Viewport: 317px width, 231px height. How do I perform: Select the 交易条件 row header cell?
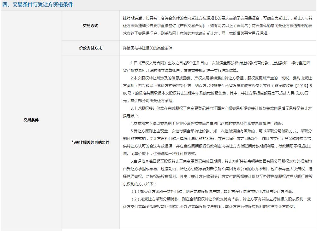click(x=31, y=120)
